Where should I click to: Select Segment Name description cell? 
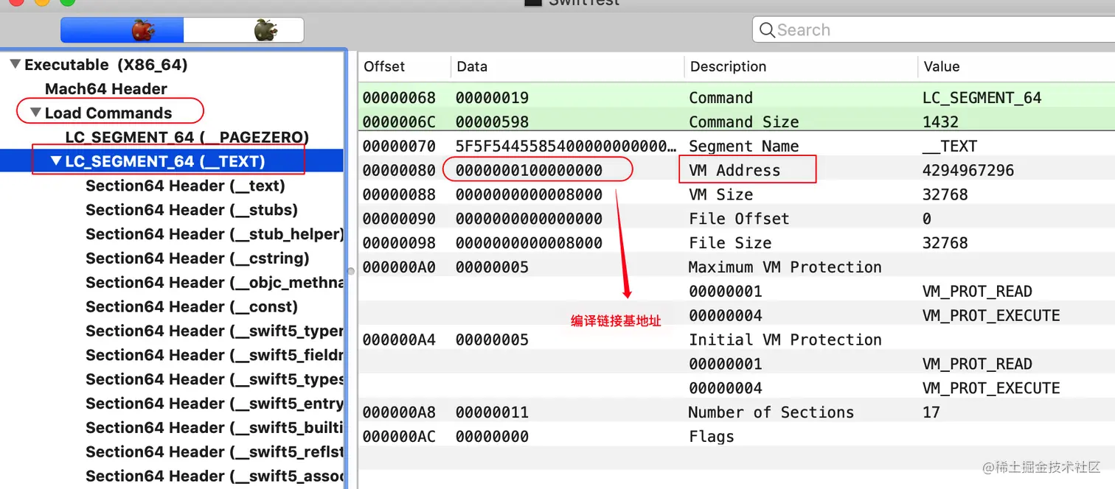pyautogui.click(x=743, y=147)
